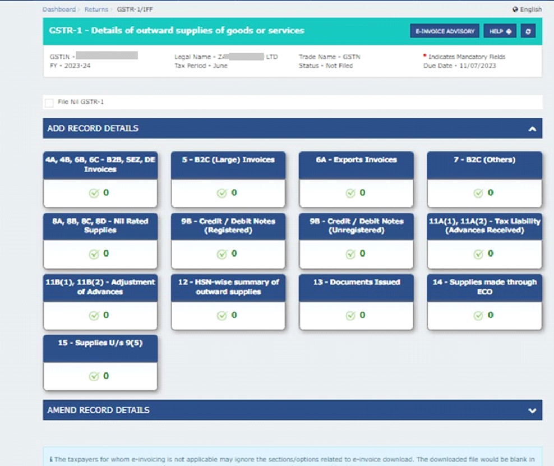This screenshot has width=554, height=466.
Task: Open 14 - Supplies made through ECO tile
Action: point(484,287)
